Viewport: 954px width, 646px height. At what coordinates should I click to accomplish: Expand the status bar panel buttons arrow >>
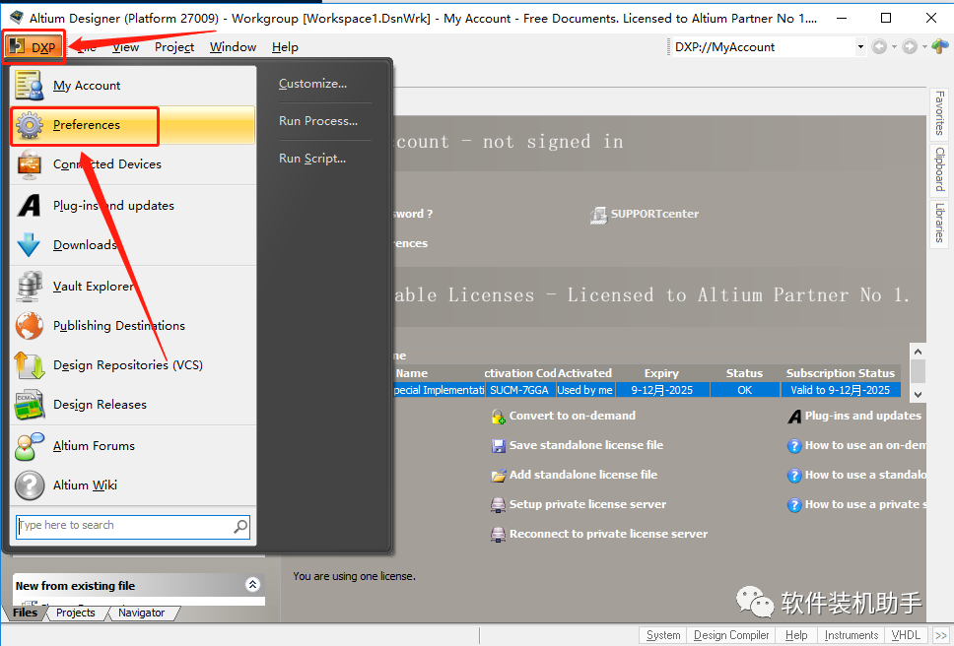[941, 635]
